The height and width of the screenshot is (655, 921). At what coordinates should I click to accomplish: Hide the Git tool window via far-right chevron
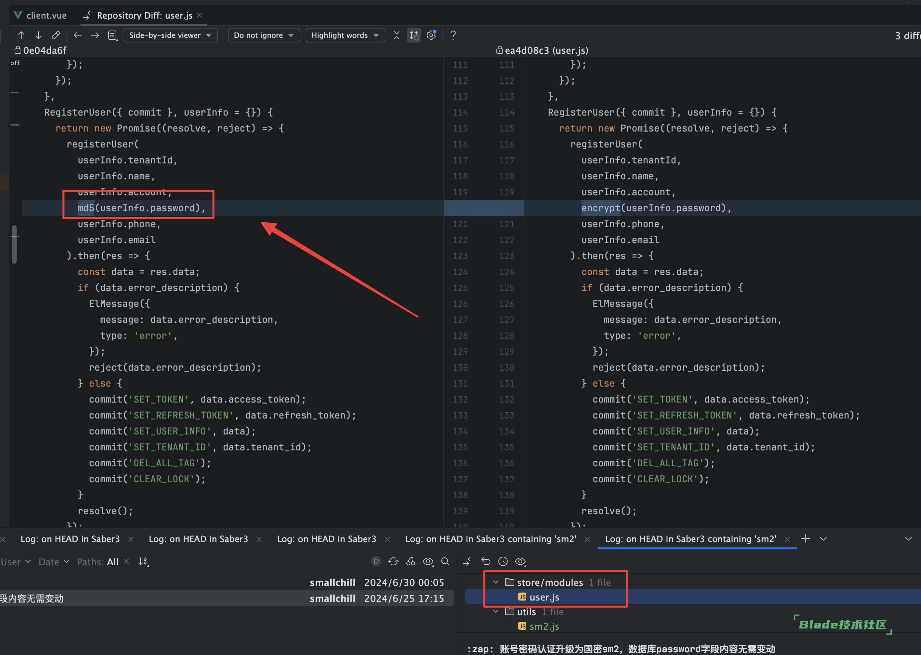click(x=908, y=539)
